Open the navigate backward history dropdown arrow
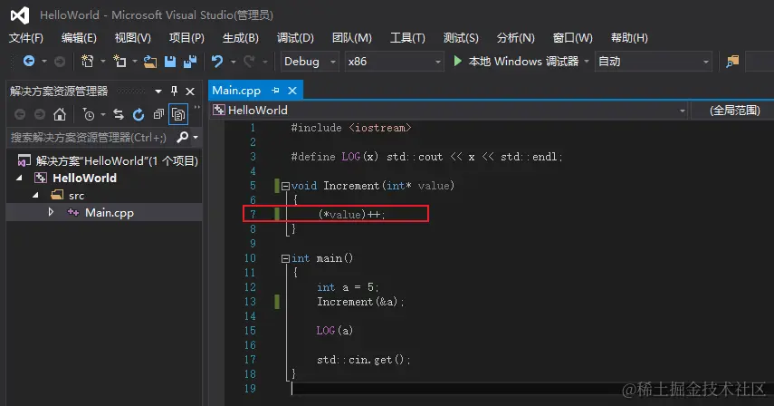 click(44, 62)
